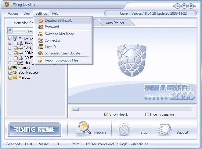Click the WIN_ hard drive icon
The height and width of the screenshot is (149, 202).
tap(20, 48)
